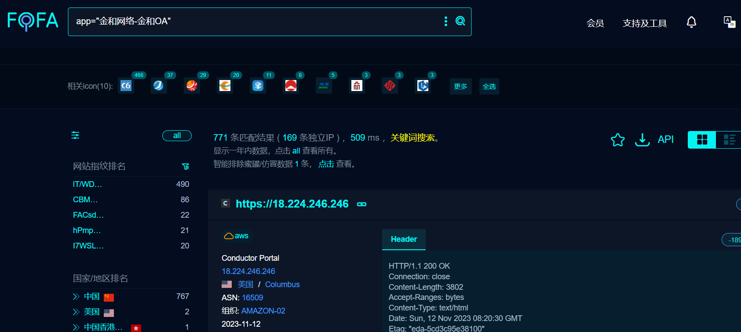The image size is (741, 332).
Task: Open the filter settings sliders icon
Action: 75,135
